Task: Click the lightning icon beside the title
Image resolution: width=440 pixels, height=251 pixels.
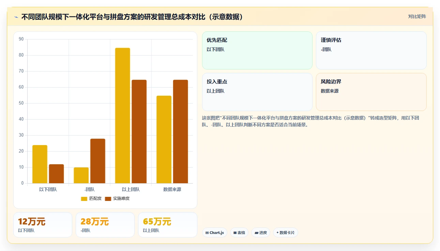Action: tap(16, 17)
